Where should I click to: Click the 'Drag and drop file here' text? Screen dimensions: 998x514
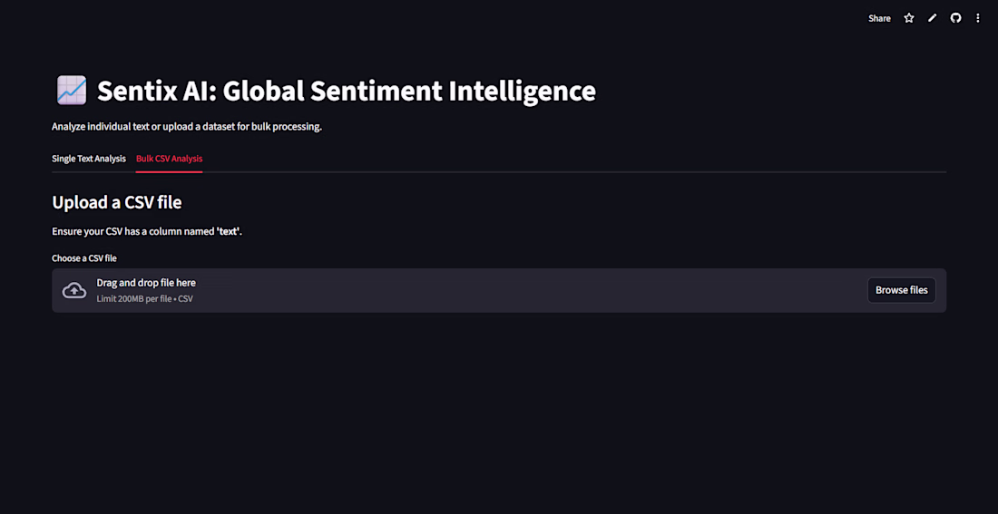coord(146,283)
